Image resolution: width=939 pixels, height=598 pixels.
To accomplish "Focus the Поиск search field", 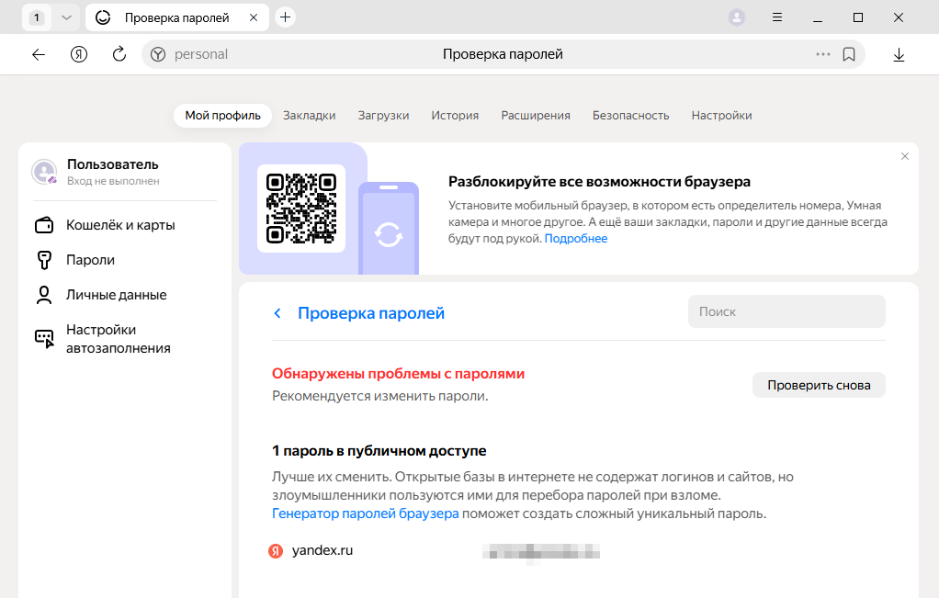I will tap(786, 311).
